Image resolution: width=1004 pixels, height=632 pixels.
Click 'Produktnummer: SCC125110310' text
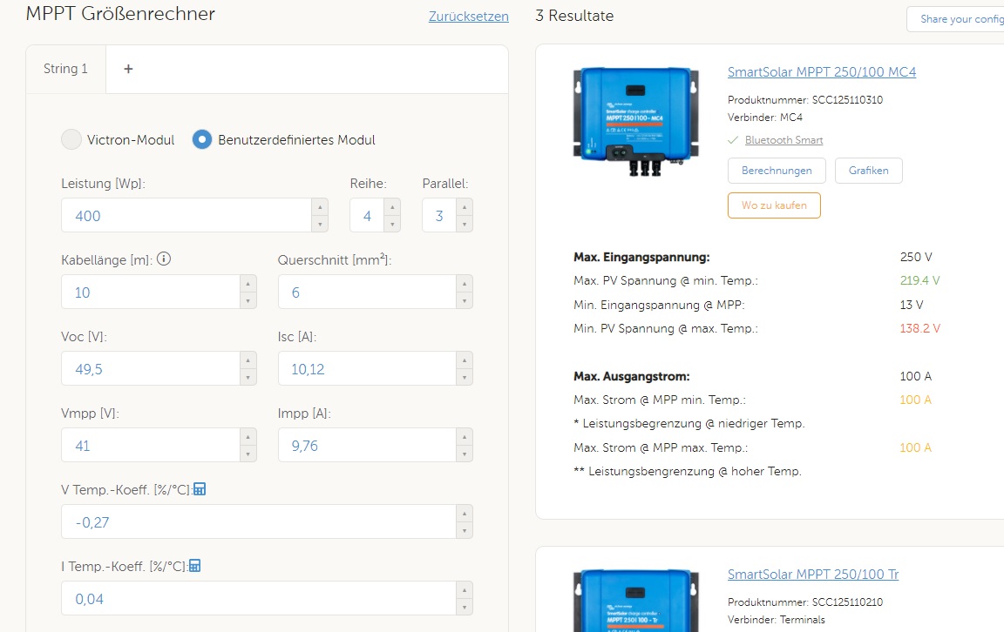805,100
